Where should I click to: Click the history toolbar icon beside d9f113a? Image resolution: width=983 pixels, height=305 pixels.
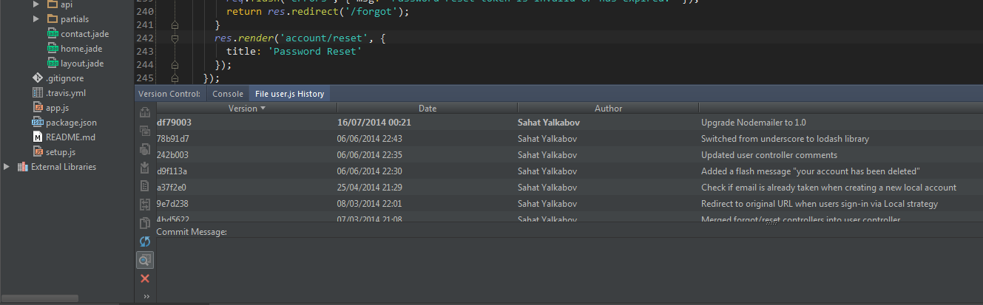point(145,168)
